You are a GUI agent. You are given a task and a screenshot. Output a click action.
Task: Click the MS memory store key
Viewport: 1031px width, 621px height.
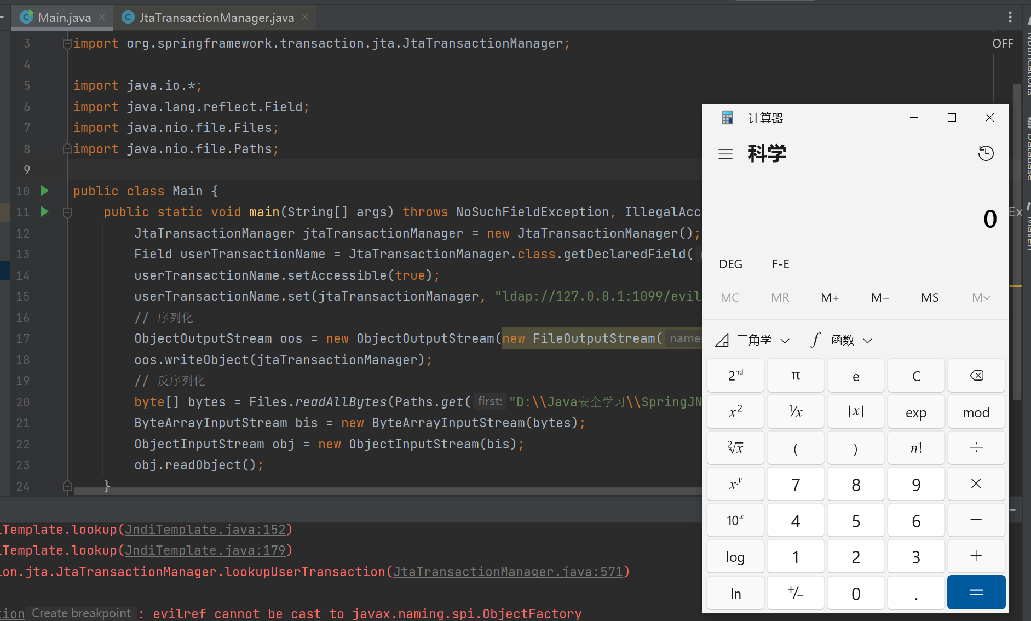930,297
